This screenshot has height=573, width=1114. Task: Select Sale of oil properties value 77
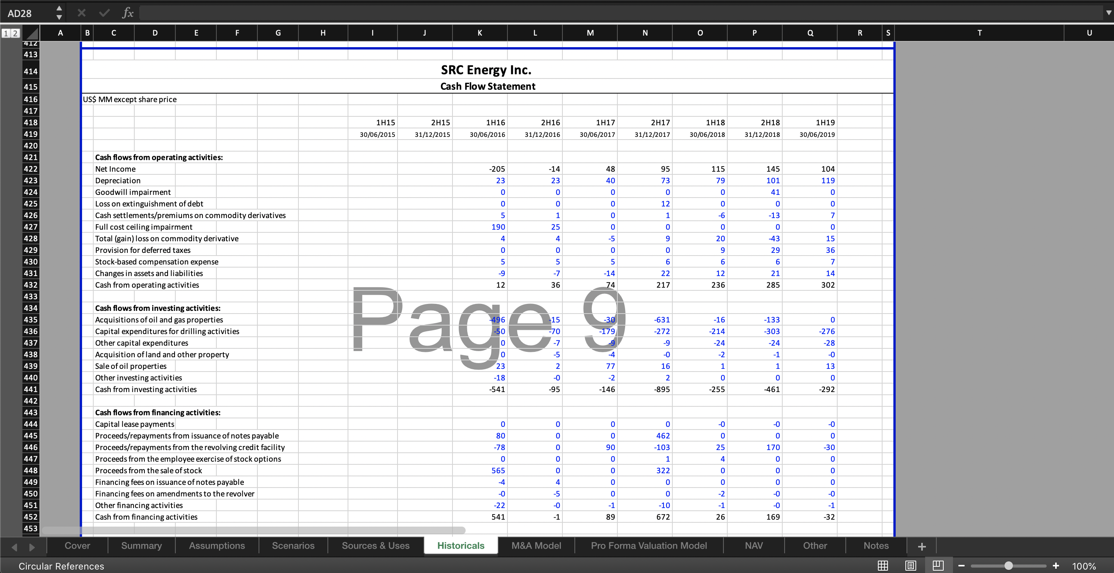590,366
